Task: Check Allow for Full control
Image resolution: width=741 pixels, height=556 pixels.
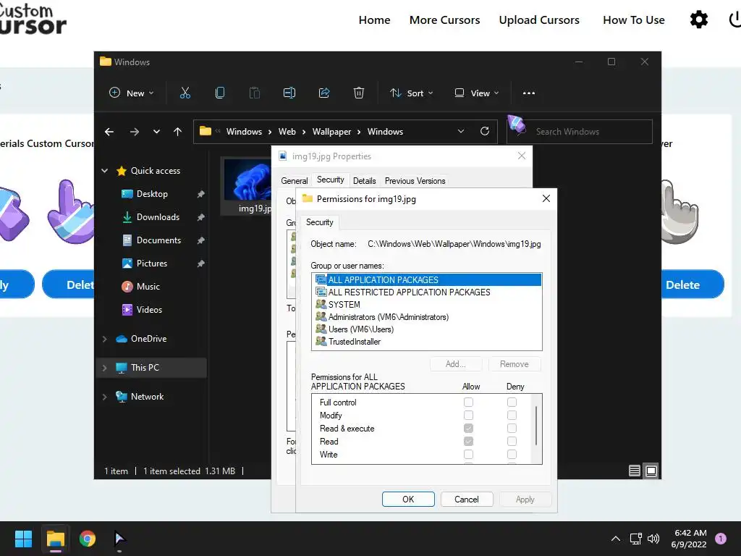Action: click(468, 403)
